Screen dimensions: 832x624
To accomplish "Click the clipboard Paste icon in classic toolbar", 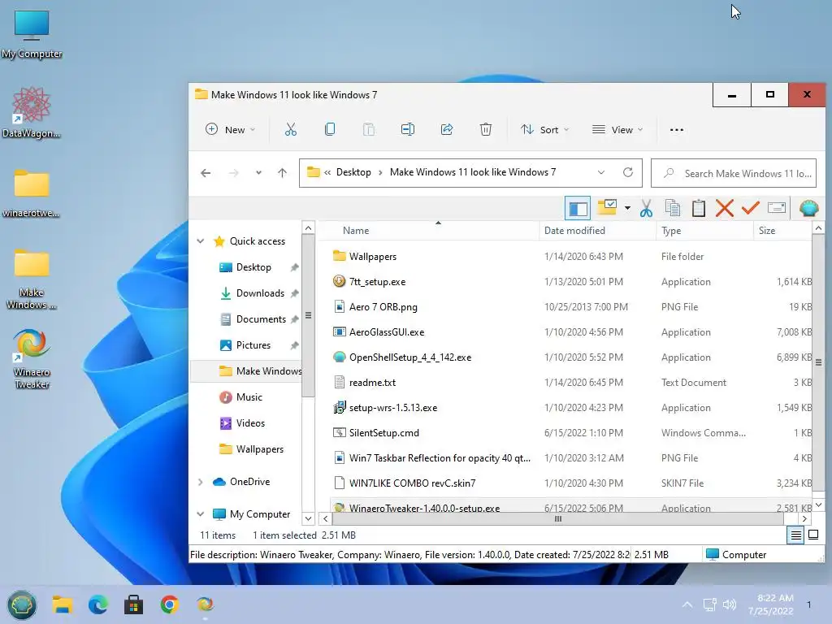I will pos(698,208).
